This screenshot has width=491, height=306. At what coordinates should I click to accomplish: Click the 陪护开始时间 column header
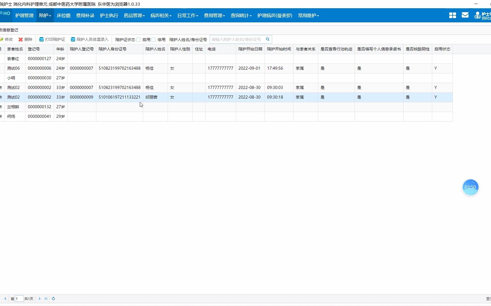[x=279, y=49]
